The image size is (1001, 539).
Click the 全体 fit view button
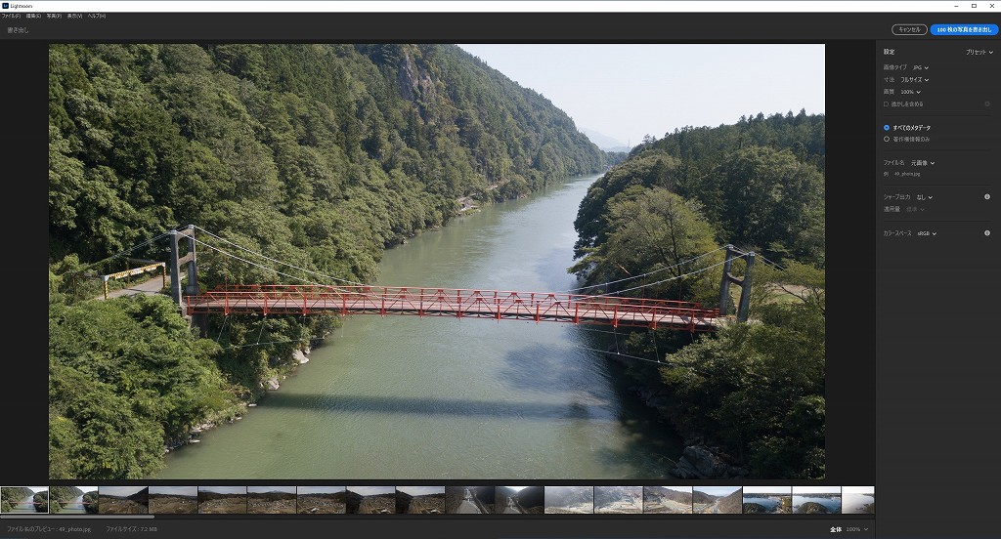[836, 529]
